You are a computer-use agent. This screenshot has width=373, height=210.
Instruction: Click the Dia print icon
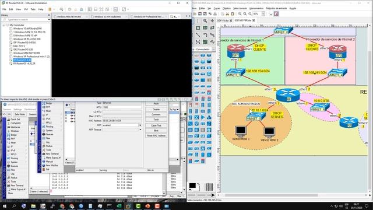(215, 14)
